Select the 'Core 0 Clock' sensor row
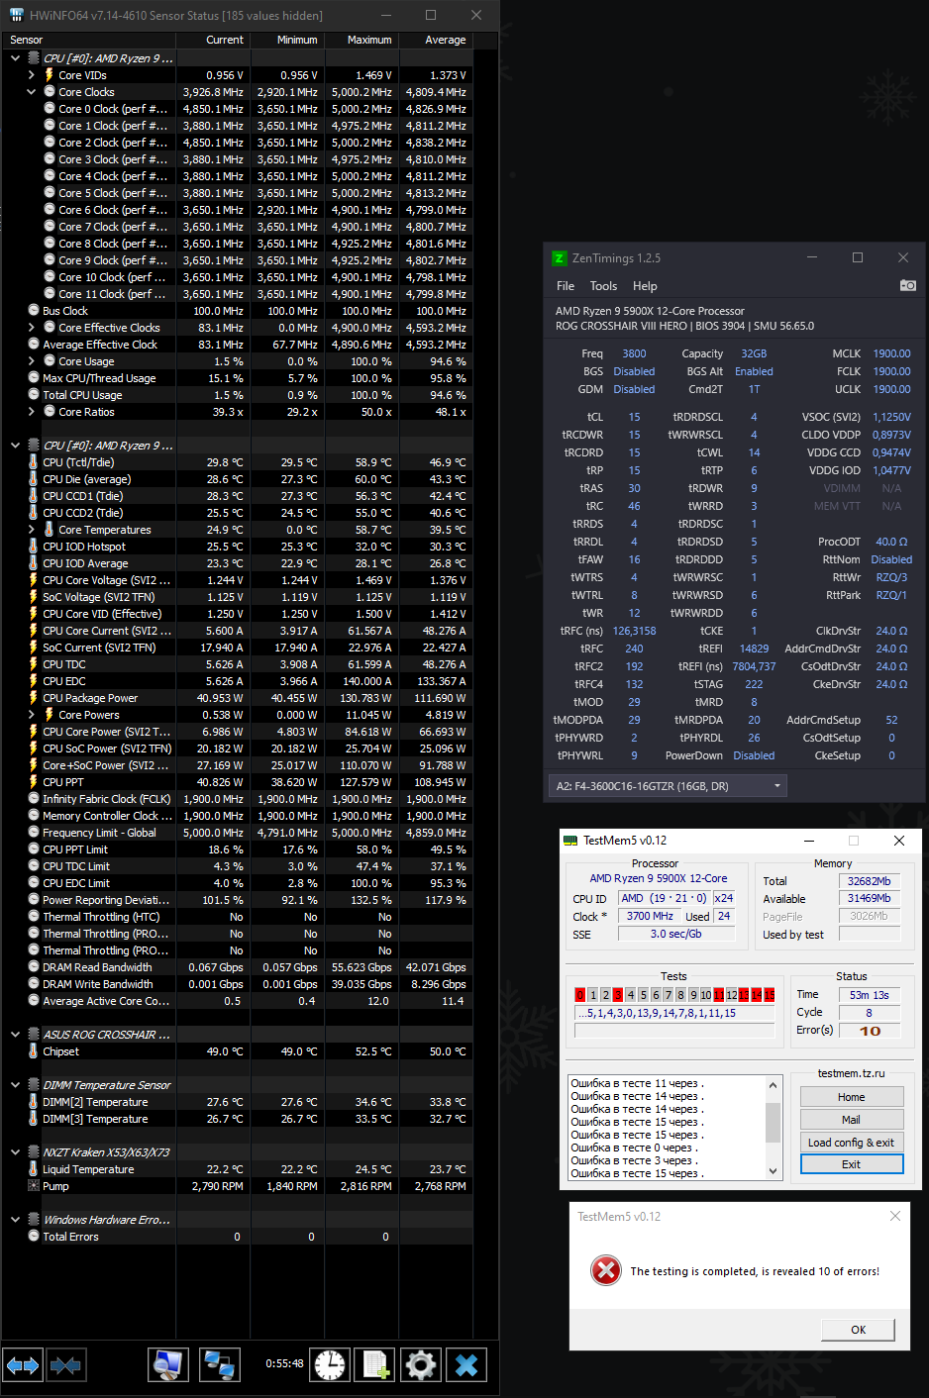Screen dimensions: 929x1398 coord(236,109)
